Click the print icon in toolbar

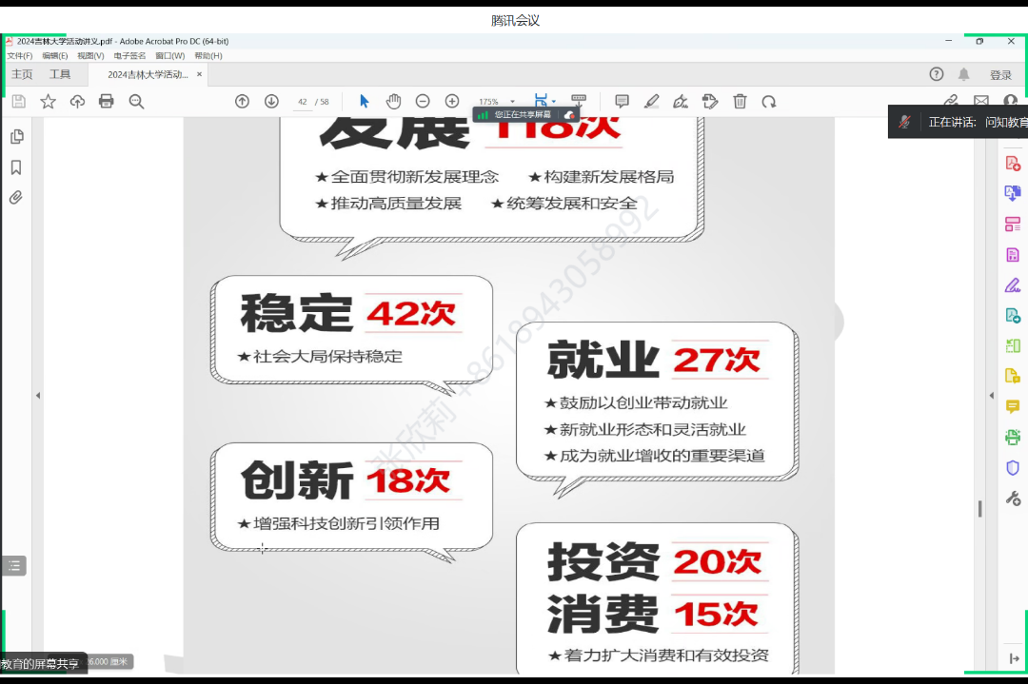tap(107, 102)
